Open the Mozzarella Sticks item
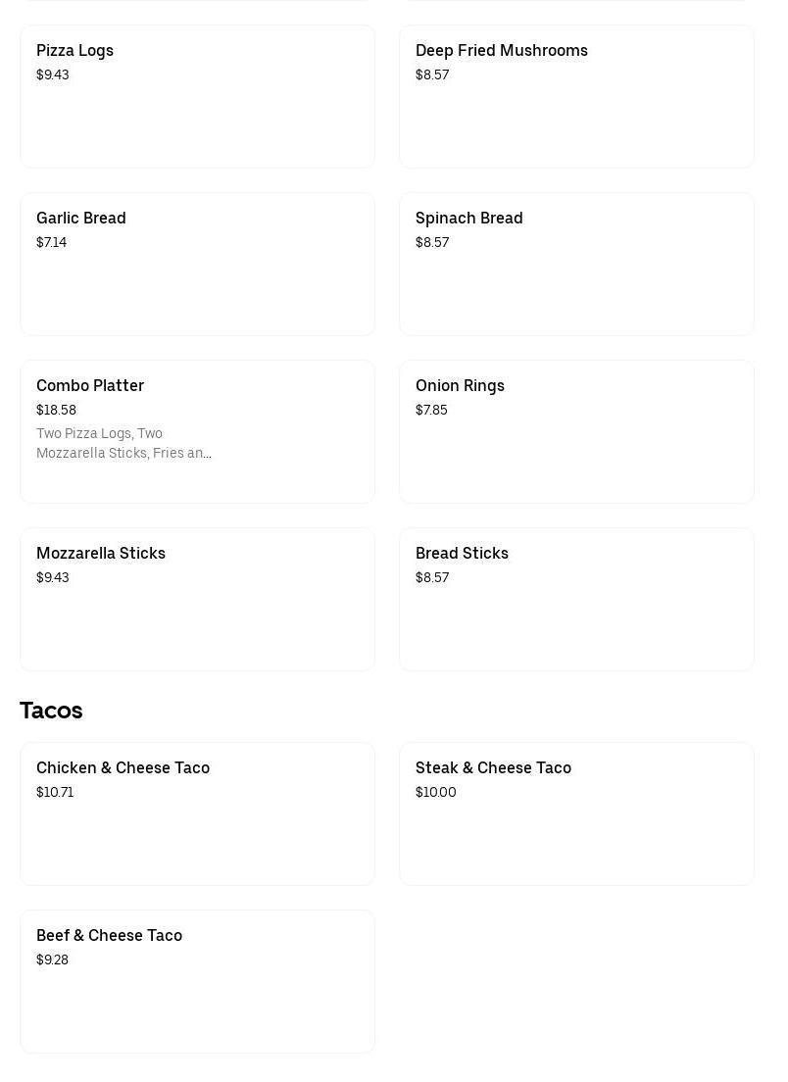The height and width of the screenshot is (1082, 788). pyautogui.click(x=197, y=599)
